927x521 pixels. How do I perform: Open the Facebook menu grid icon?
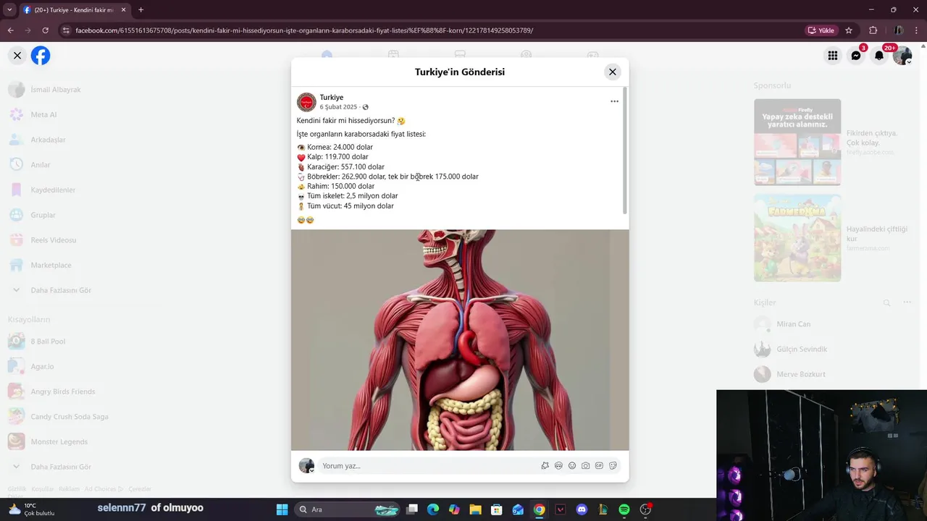click(833, 55)
